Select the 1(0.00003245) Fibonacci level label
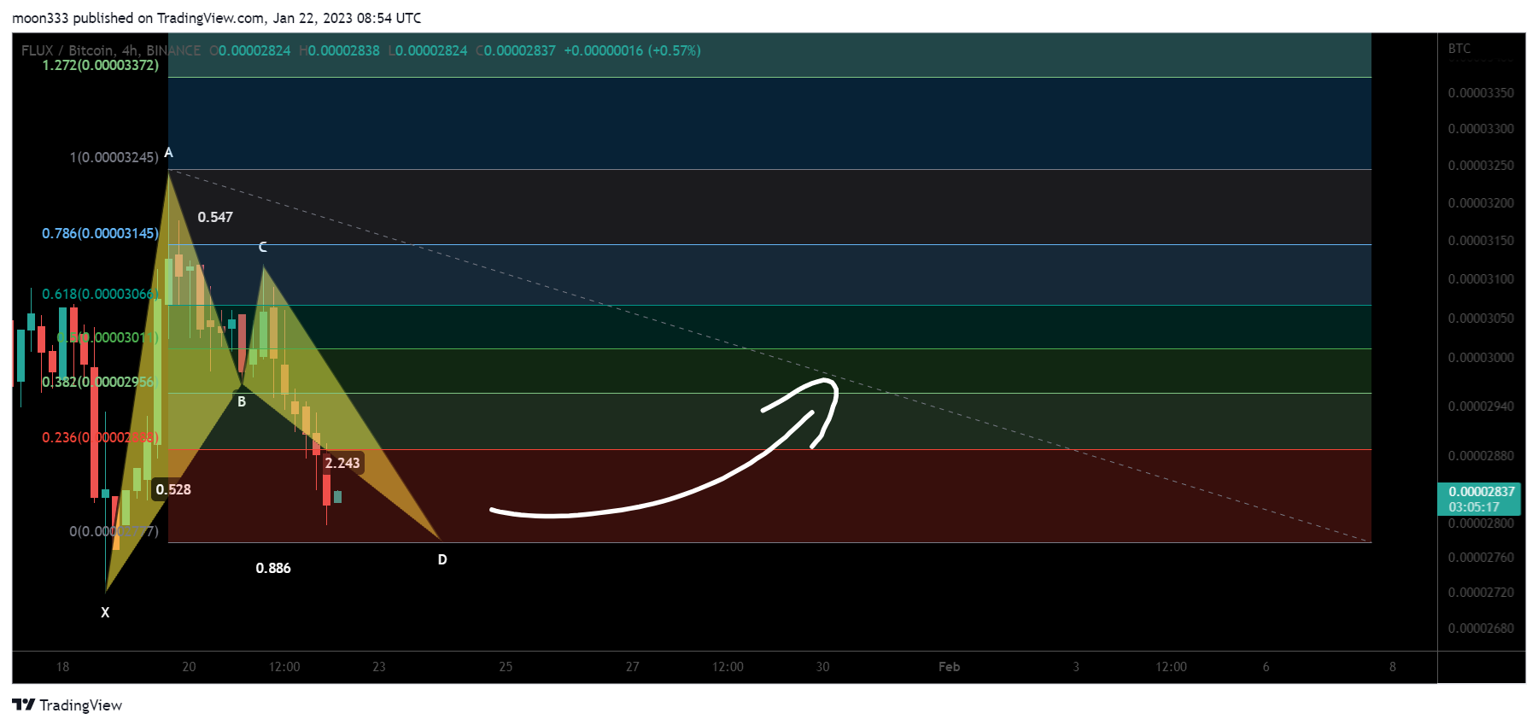 [x=114, y=157]
